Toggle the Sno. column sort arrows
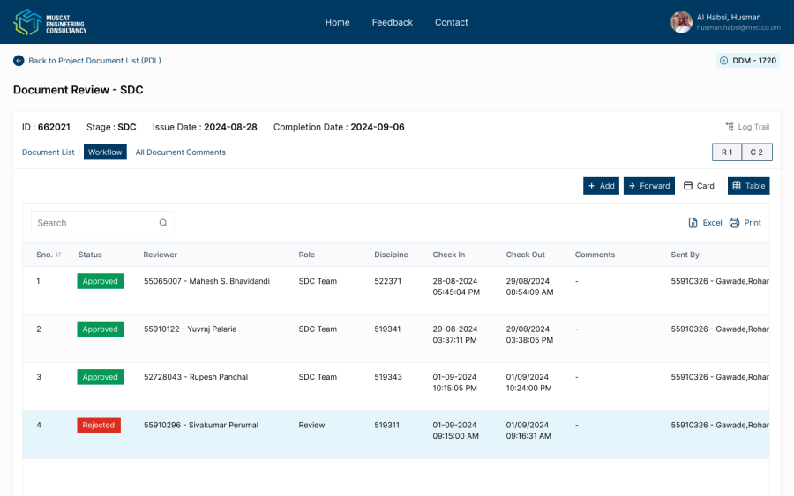The height and width of the screenshot is (496, 794). click(x=58, y=255)
